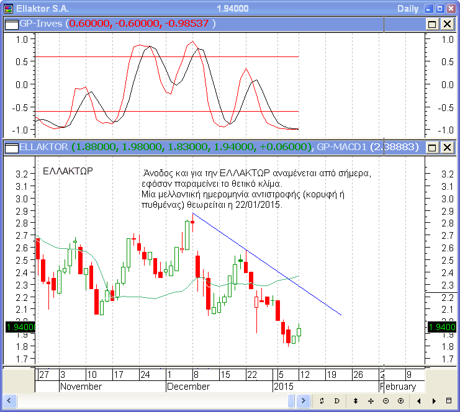Open the chart list icon at toolbar end
The image size is (460, 412).
pos(449,401)
